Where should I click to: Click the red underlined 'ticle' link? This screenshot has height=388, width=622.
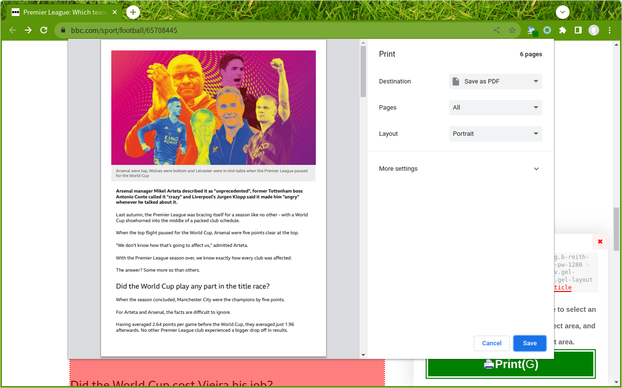pyautogui.click(x=563, y=288)
